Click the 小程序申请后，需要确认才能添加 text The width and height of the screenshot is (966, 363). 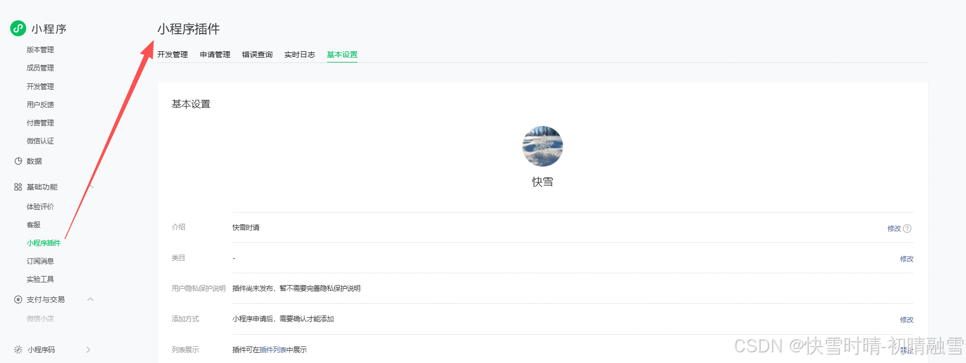[x=283, y=319]
